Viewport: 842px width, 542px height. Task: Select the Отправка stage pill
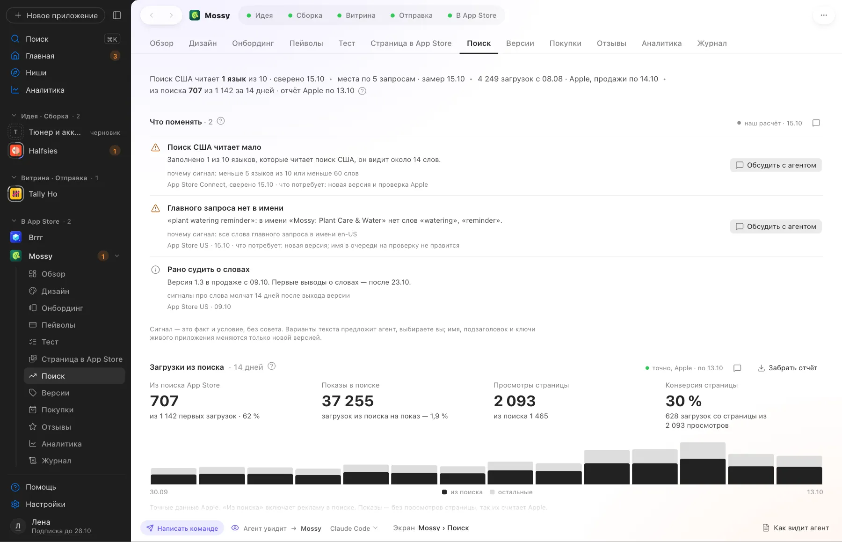click(x=411, y=15)
